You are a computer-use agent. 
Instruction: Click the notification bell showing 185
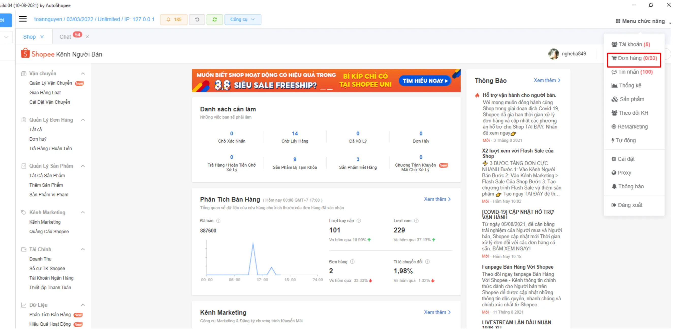point(174,19)
